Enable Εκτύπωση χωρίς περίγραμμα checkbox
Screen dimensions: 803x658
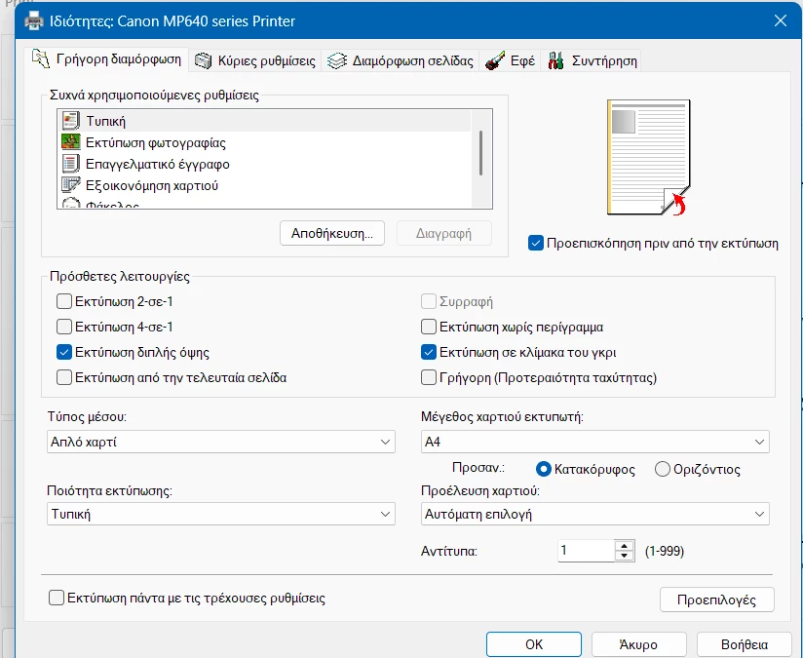429,327
